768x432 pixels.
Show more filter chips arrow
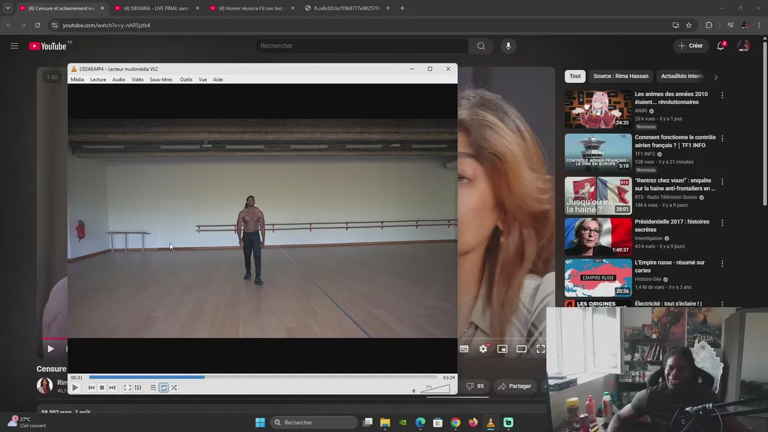click(715, 77)
